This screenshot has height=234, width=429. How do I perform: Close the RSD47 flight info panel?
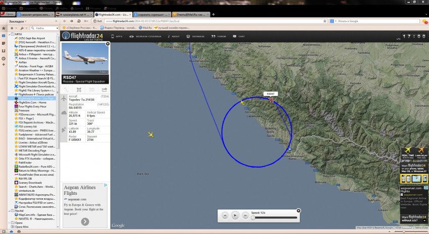click(x=108, y=44)
